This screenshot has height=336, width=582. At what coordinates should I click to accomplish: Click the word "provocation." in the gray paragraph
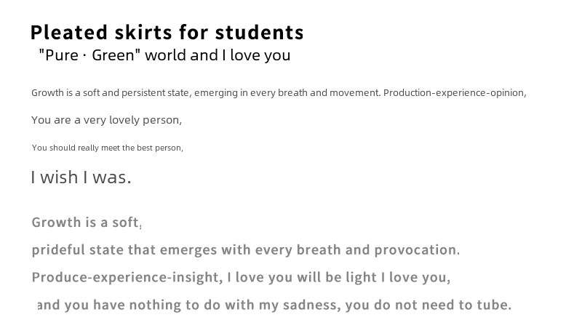(x=417, y=250)
